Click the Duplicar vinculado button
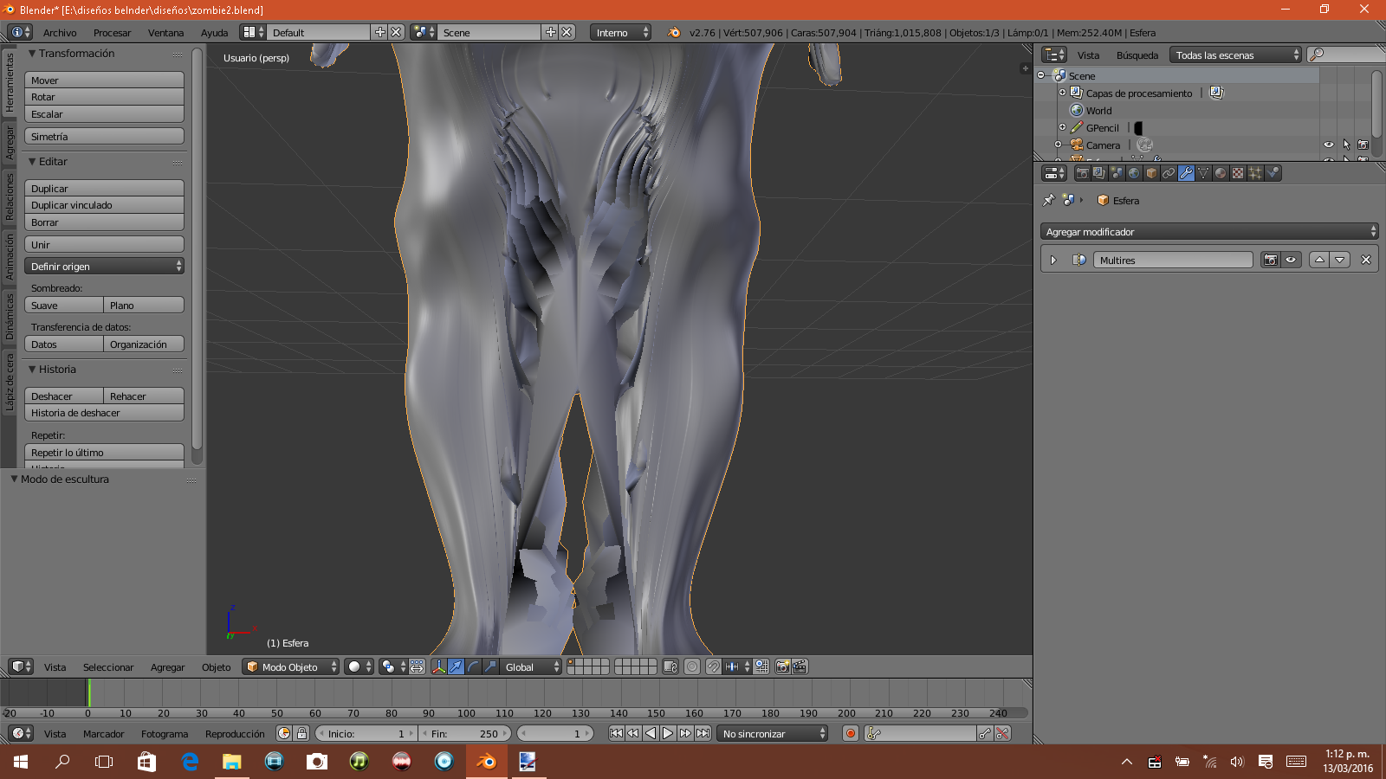 tap(104, 205)
